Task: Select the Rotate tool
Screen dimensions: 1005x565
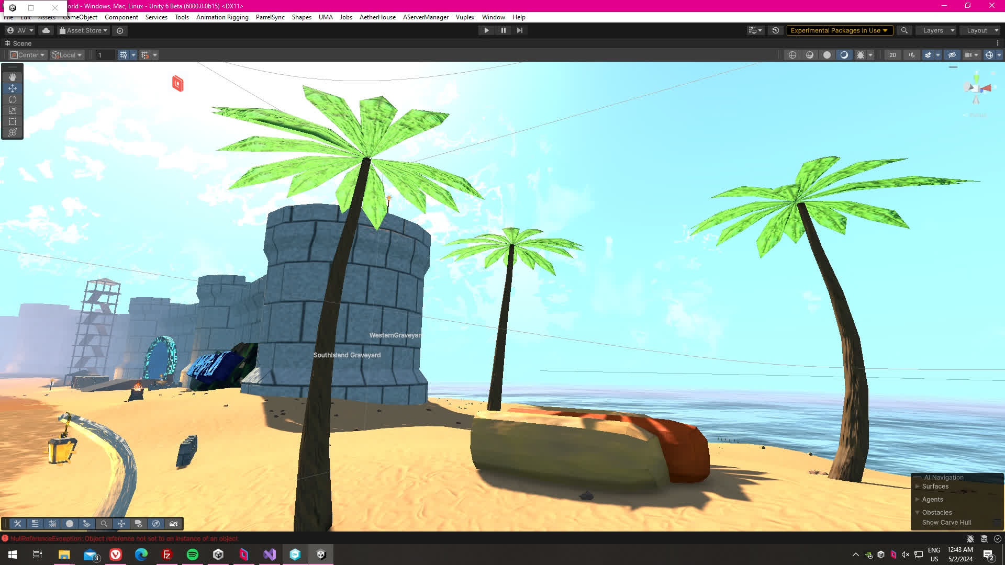Action: coord(13,99)
